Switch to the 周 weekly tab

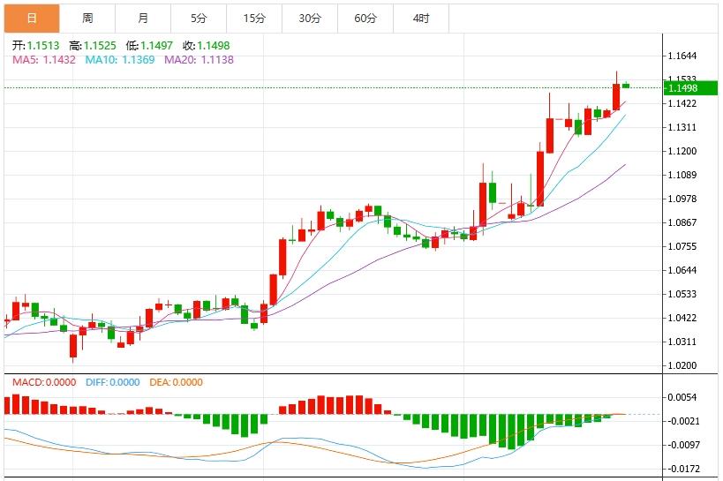click(x=87, y=18)
